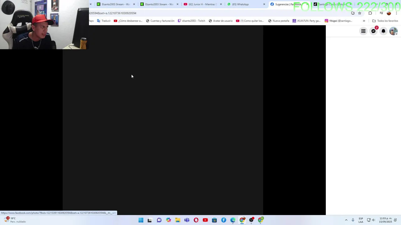401x225 pixels.
Task: Open Facebook menu grid icon
Action: click(363, 31)
